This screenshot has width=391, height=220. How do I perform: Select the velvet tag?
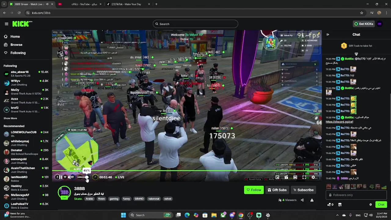[168, 199]
